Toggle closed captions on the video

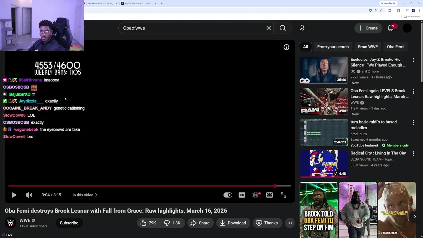tap(242, 195)
